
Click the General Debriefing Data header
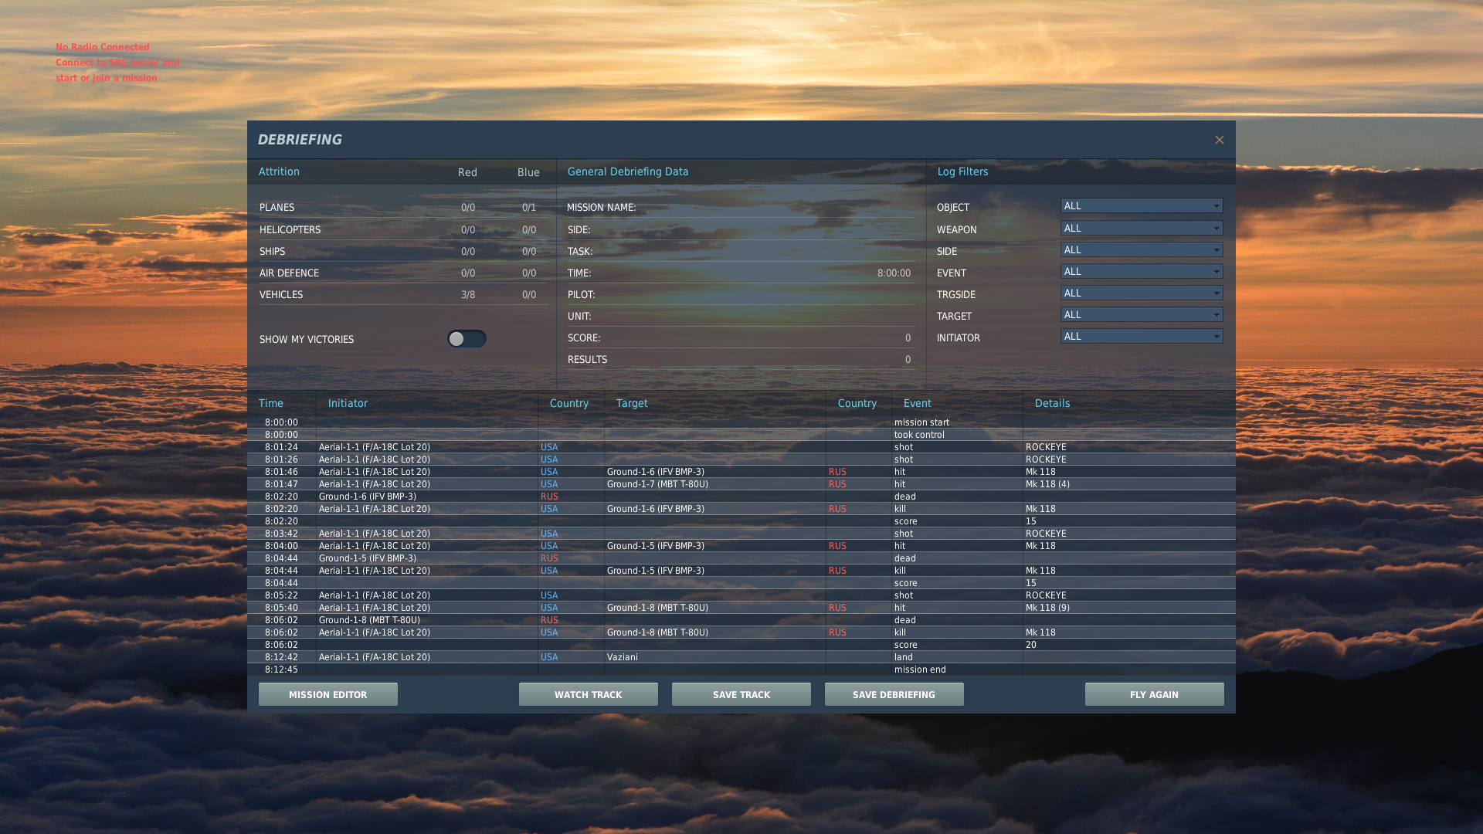628,171
